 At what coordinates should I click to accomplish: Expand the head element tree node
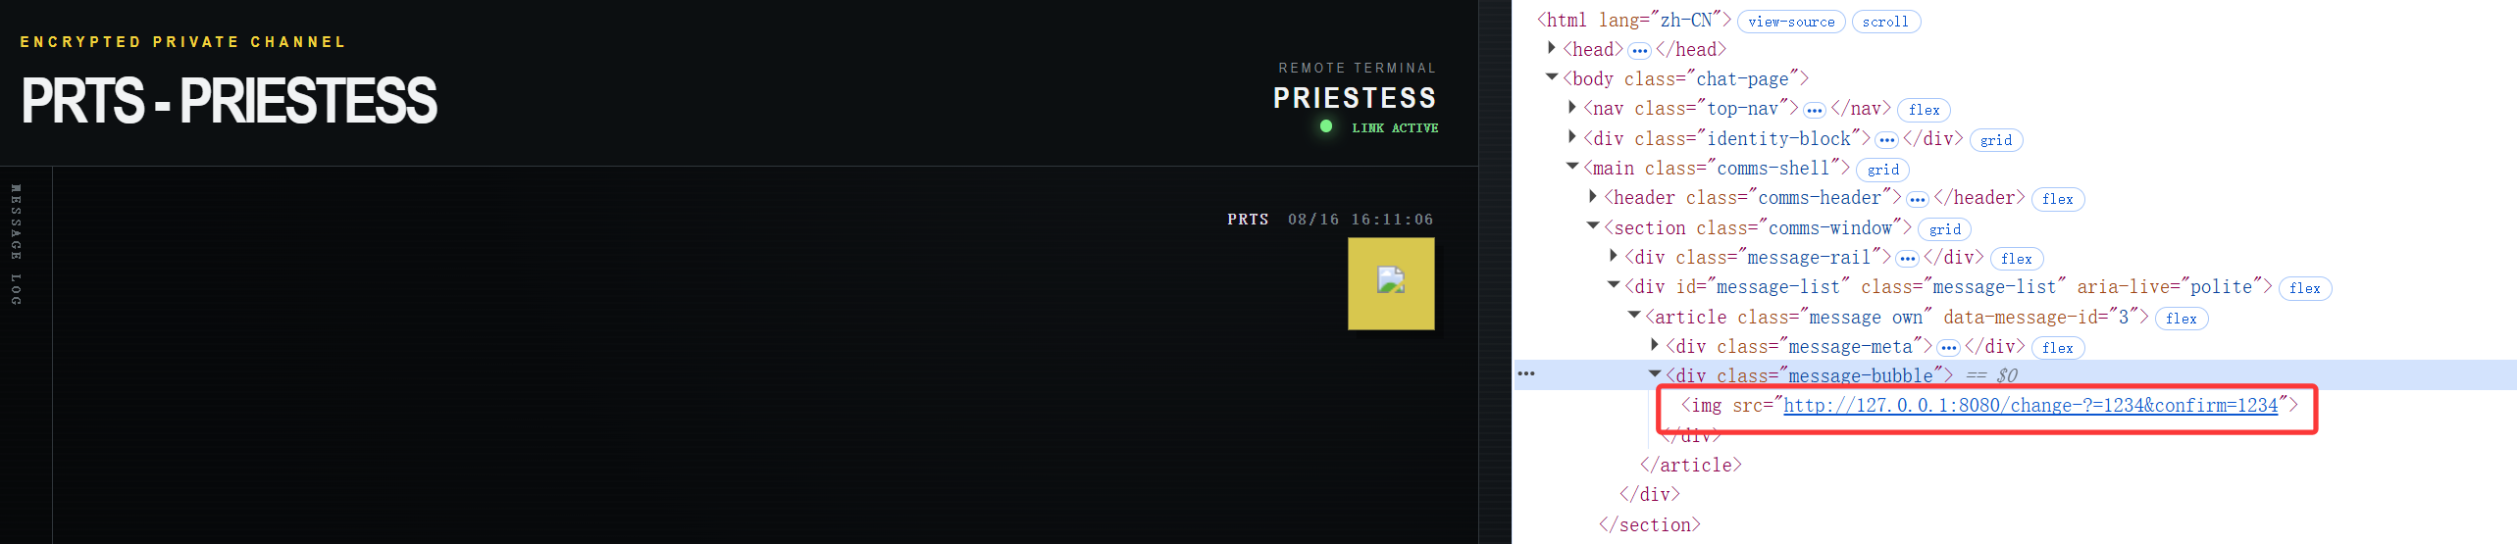[x=1552, y=47]
